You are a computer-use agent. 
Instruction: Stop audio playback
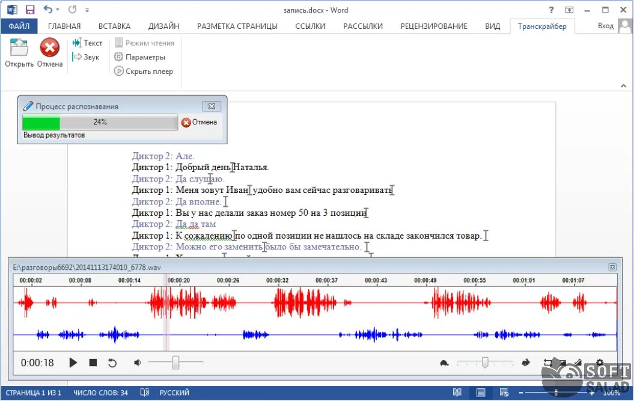tap(93, 363)
